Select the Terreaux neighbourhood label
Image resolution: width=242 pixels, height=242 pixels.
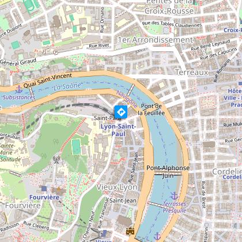pos(191,72)
